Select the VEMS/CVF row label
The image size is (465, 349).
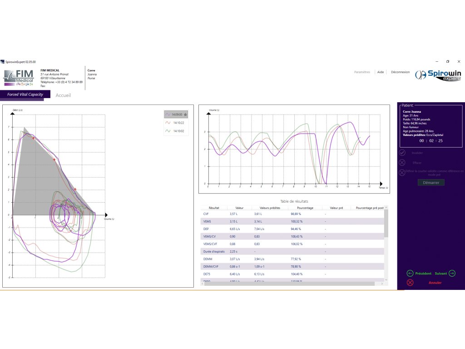tap(210, 244)
